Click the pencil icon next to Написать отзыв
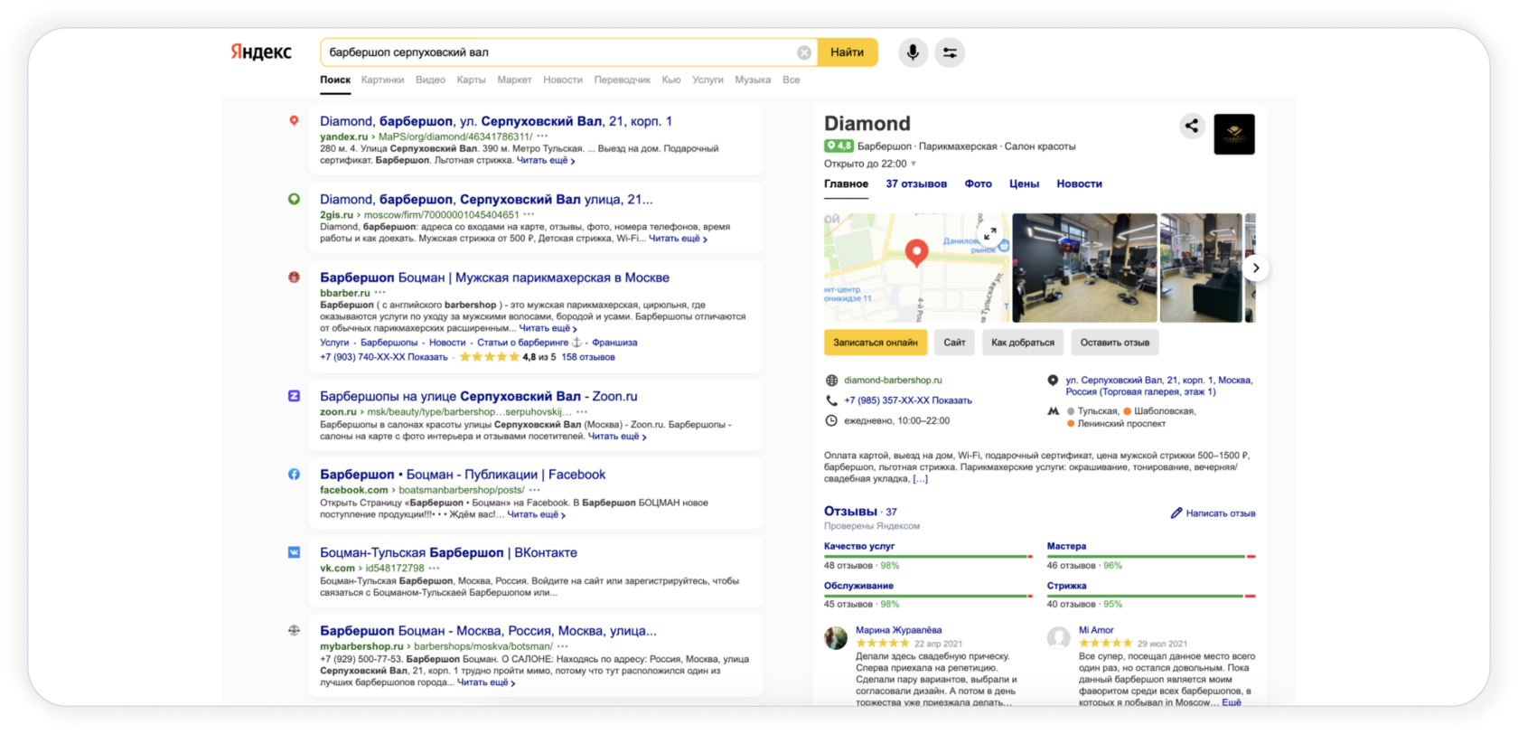The height and width of the screenshot is (734, 1518). [1176, 513]
